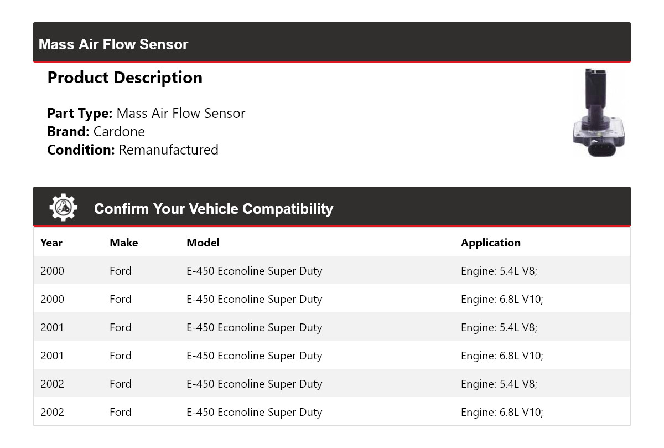
Task: Click the Application column header
Action: [x=490, y=243]
